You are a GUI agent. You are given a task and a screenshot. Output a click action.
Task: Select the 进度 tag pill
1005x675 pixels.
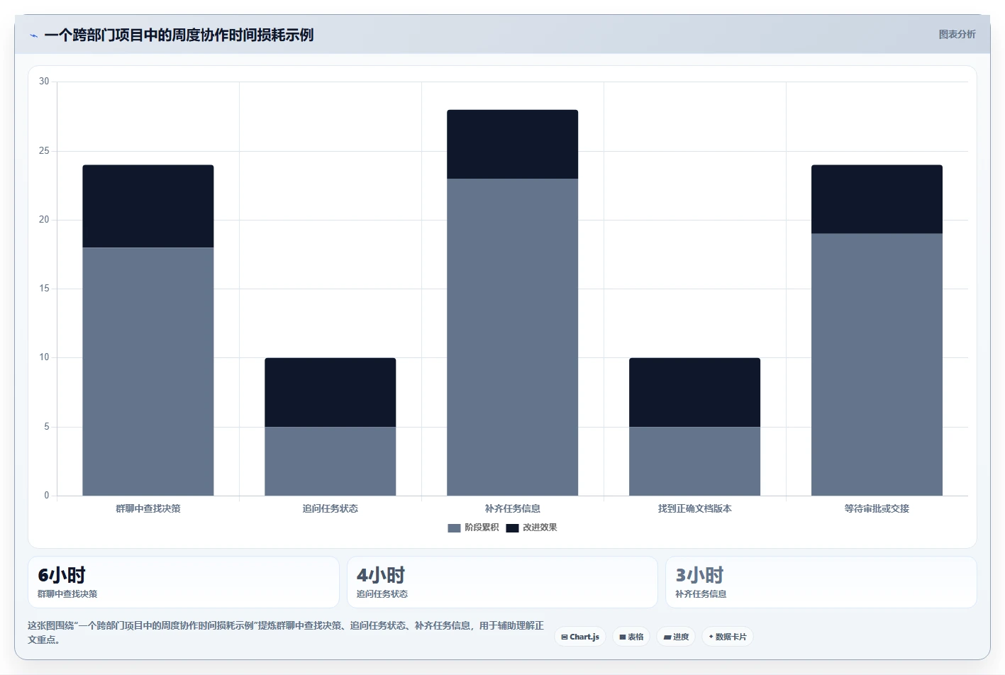pos(676,637)
